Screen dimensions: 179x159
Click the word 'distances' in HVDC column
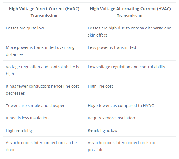pos(15,54)
